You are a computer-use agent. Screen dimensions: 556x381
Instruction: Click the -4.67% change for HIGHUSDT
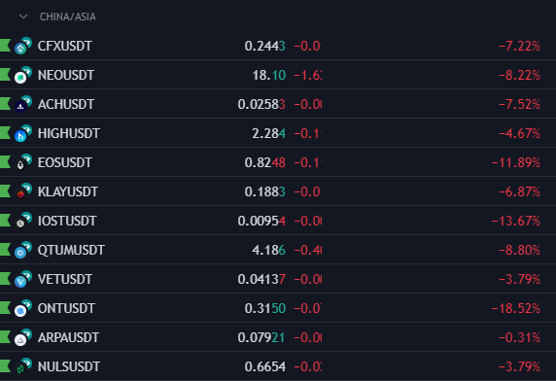[x=519, y=133]
